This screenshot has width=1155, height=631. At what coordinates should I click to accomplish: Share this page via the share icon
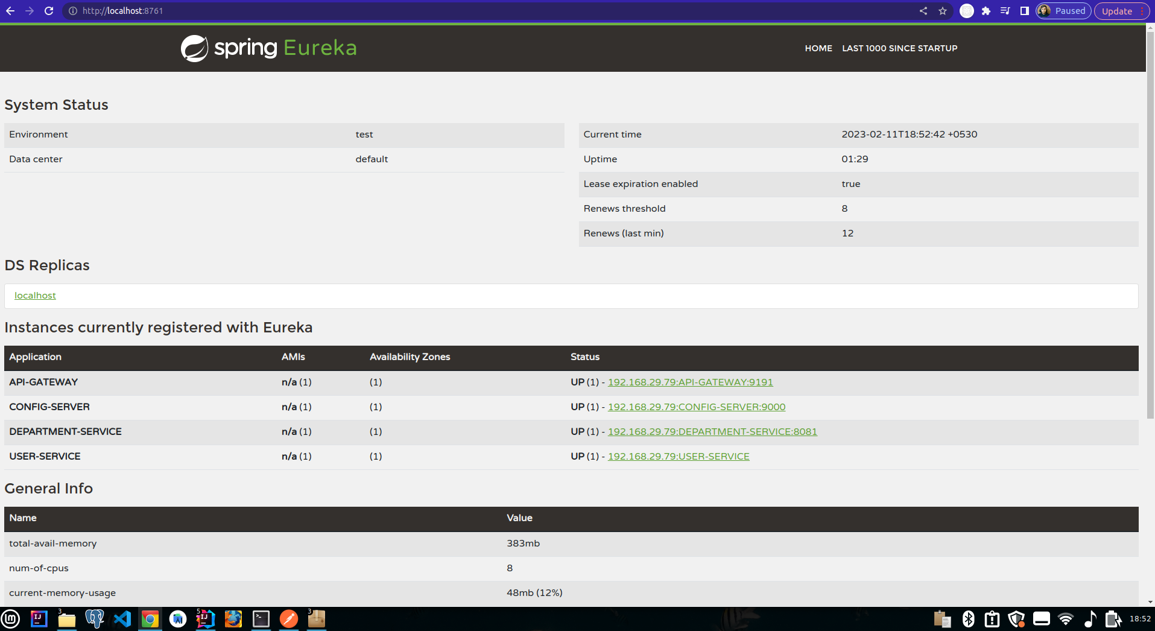pyautogui.click(x=923, y=11)
